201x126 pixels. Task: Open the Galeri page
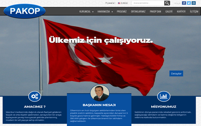pyautogui.click(x=169, y=11)
